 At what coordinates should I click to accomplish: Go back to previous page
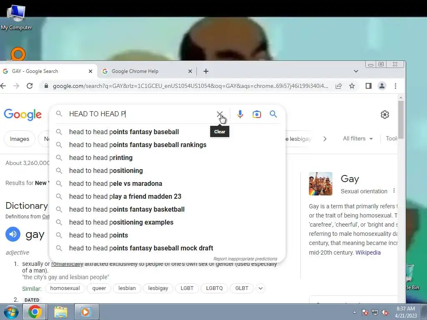click(x=3, y=86)
